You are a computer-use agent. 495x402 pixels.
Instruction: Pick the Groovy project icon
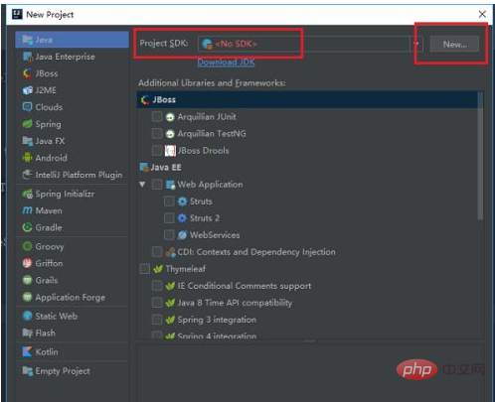[27, 246]
